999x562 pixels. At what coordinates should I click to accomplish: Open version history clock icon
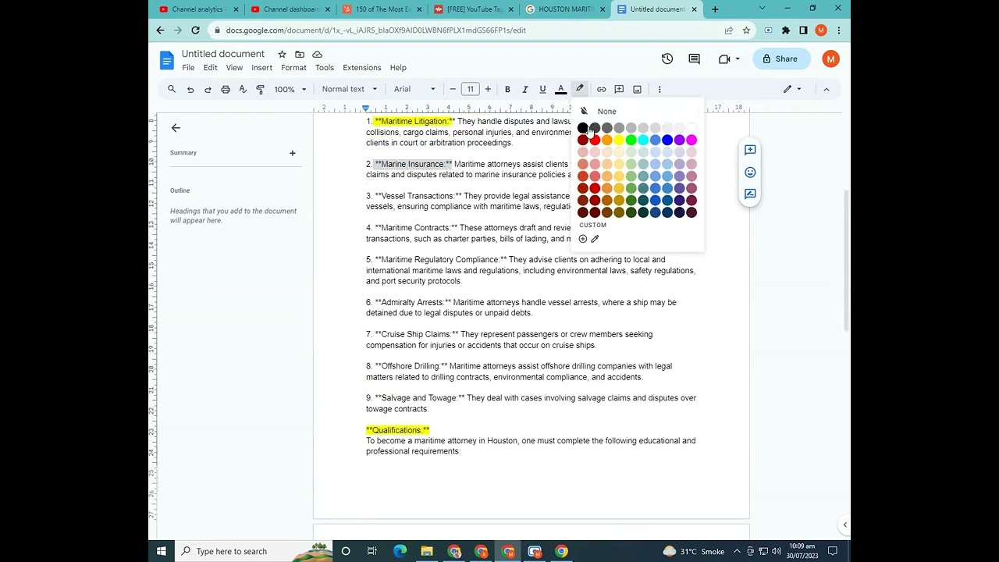667,59
